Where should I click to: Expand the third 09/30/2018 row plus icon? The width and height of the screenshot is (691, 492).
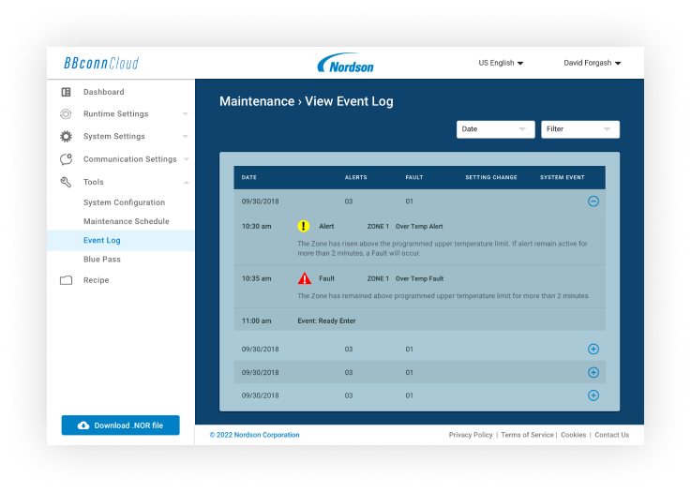pos(593,372)
